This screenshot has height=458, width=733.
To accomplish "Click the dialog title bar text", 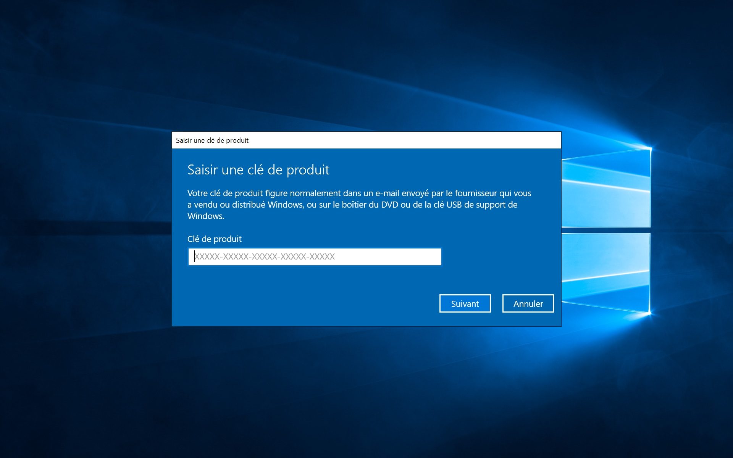I will coord(212,140).
